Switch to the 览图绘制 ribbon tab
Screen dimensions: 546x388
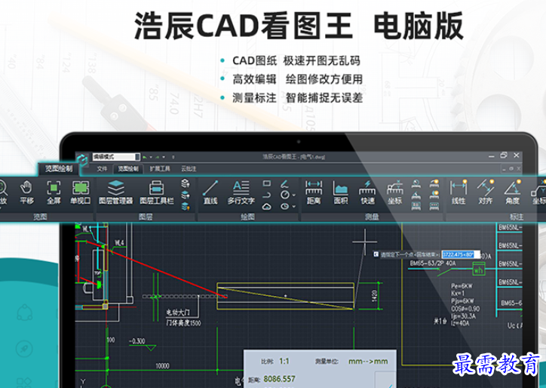point(128,169)
